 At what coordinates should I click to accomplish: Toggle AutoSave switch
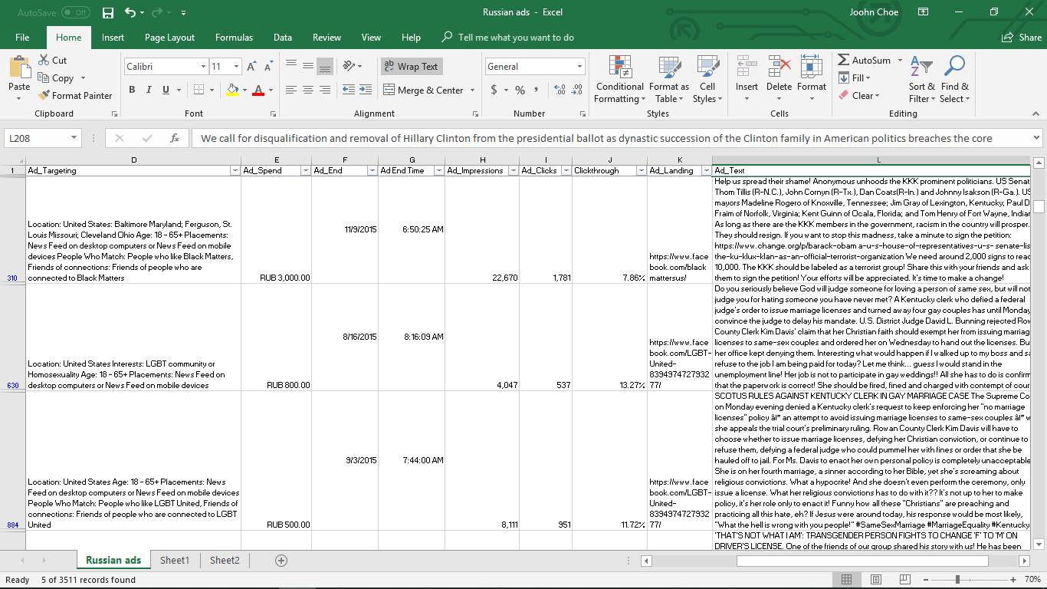click(x=75, y=12)
